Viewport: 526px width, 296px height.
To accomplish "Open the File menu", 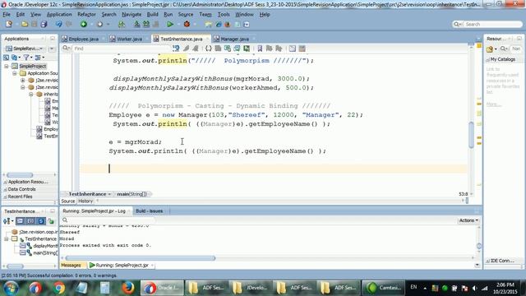I will (7, 15).
